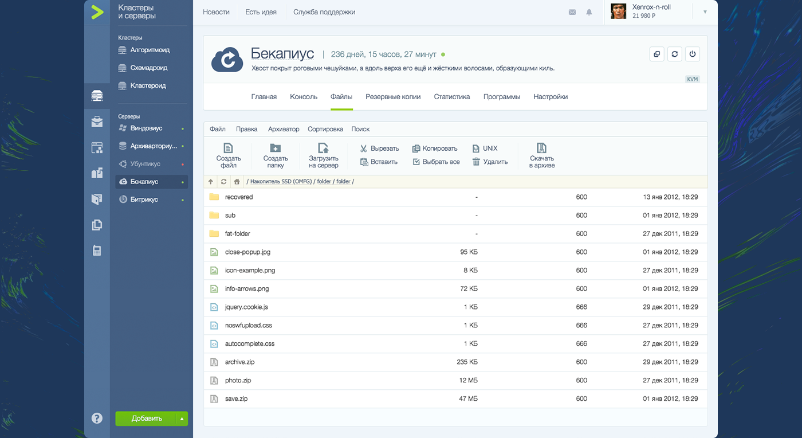Open the Сортировка dropdown menu
Image resolution: width=802 pixels, height=438 pixels.
click(x=325, y=129)
